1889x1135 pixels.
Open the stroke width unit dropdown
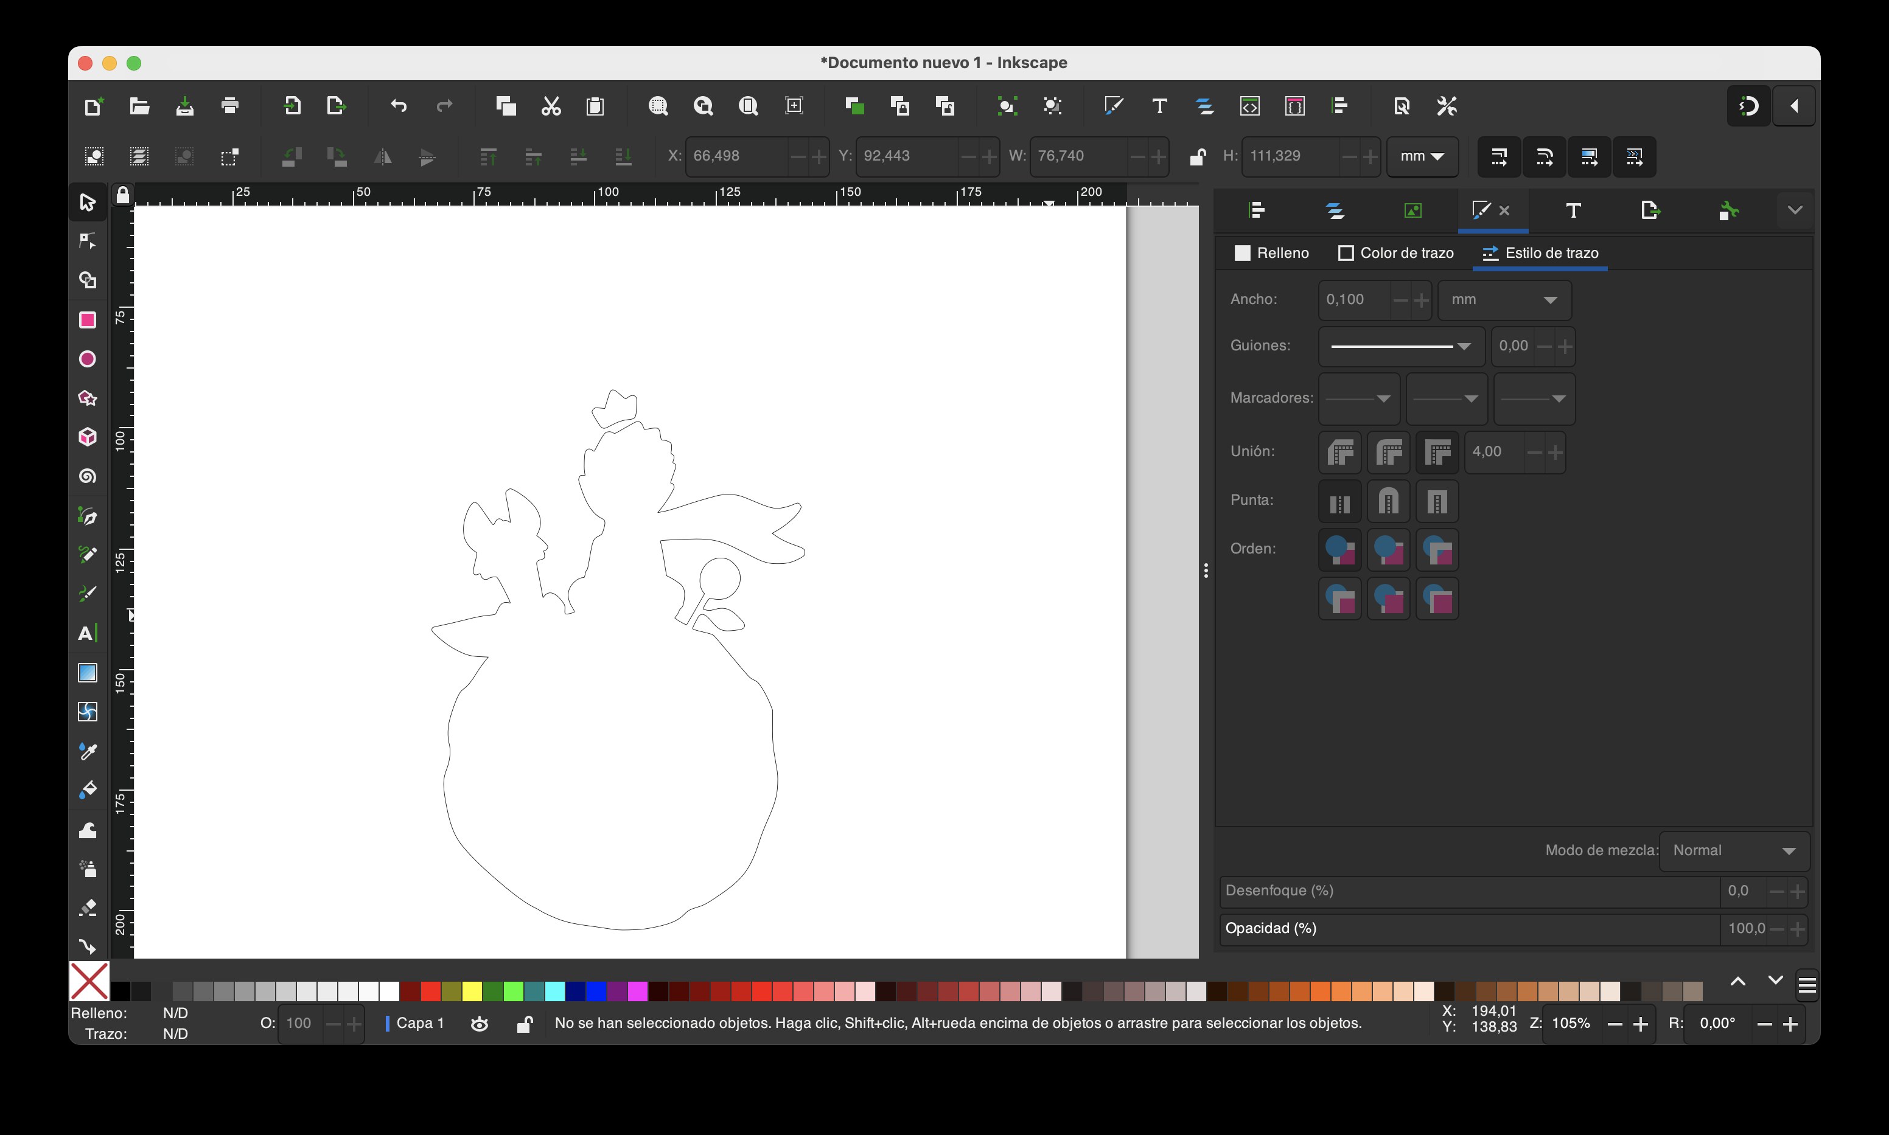click(1504, 300)
